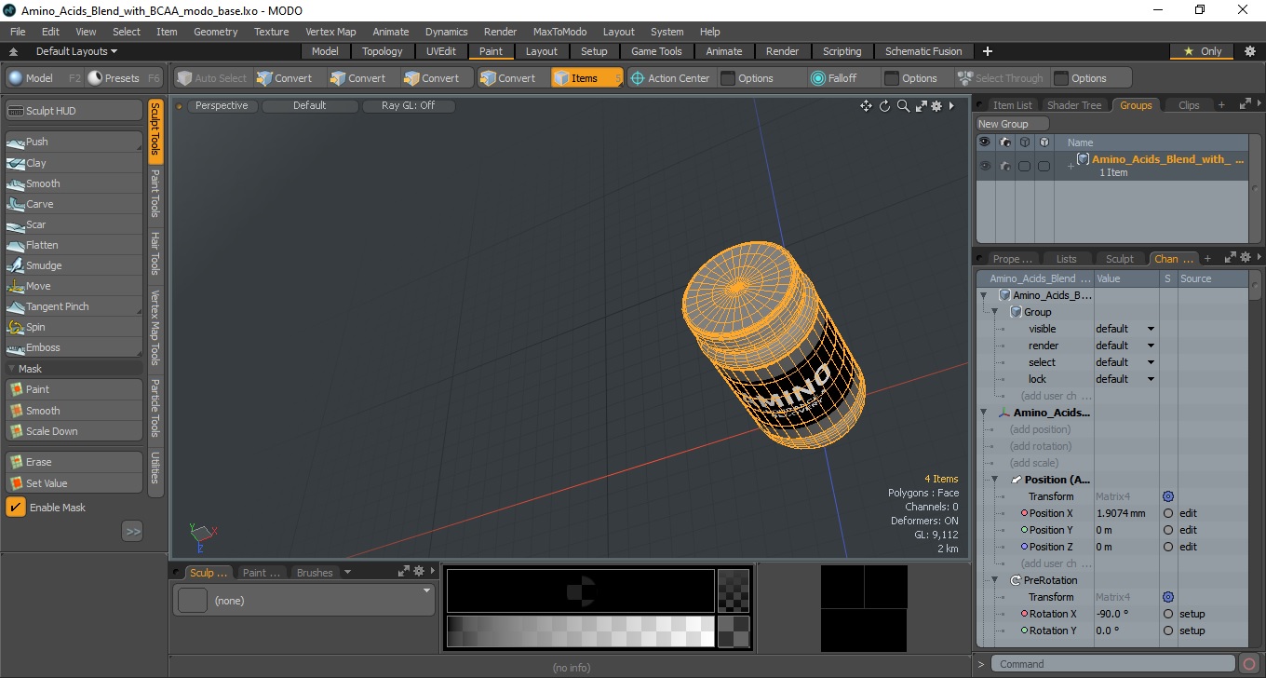Choose the Mask Set Value tool
The image size is (1266, 678).
74,483
